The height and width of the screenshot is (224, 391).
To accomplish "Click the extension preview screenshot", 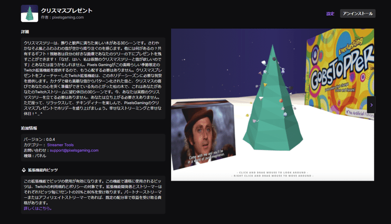I will 272,105.
